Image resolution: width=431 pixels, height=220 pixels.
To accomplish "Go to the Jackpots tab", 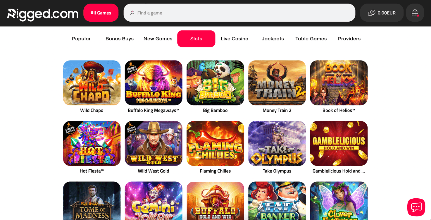I will (273, 39).
